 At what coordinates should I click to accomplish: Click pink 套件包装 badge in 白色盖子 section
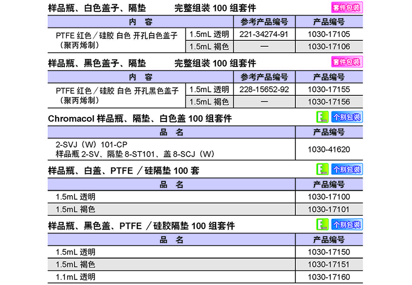point(346,8)
